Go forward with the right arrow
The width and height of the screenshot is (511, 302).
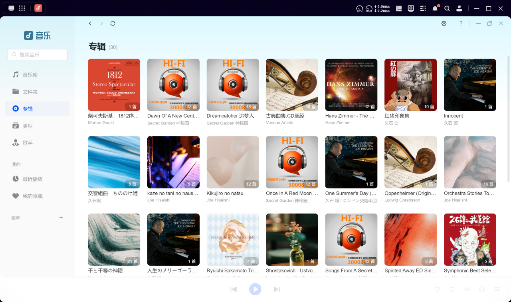[x=101, y=24]
